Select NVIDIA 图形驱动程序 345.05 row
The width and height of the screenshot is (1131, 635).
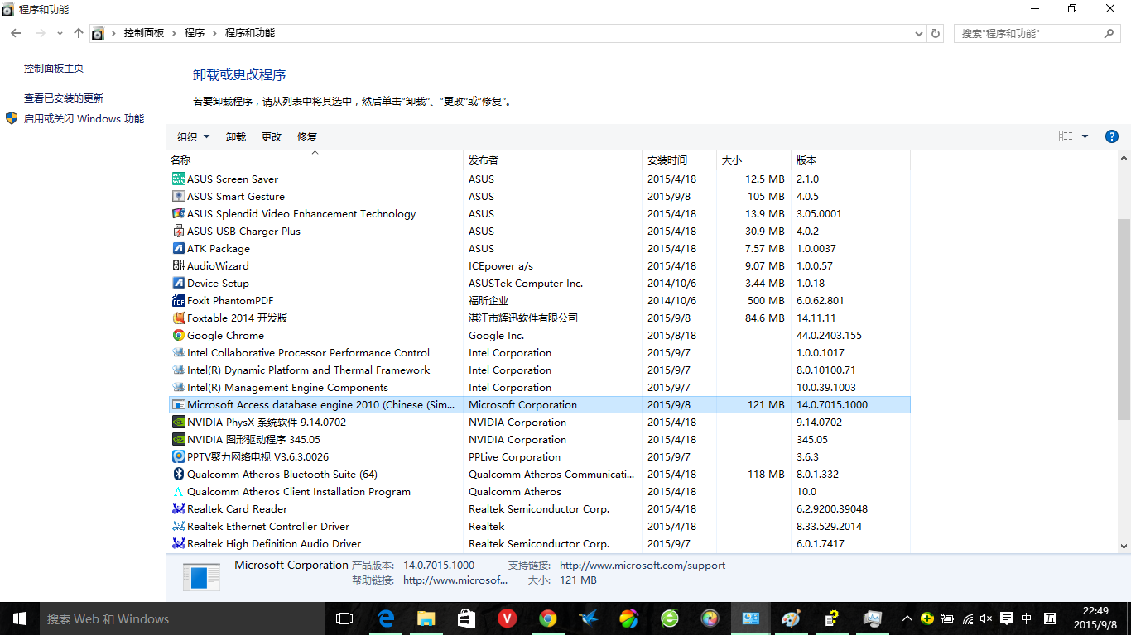(x=538, y=439)
